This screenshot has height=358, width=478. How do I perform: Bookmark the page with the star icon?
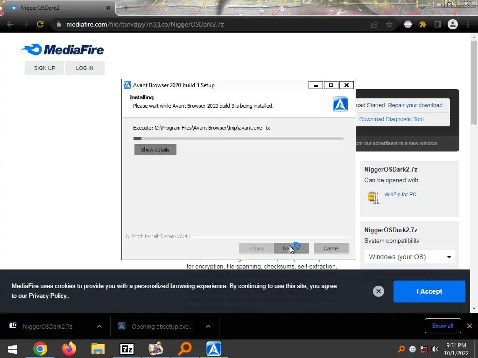pyautogui.click(x=389, y=24)
